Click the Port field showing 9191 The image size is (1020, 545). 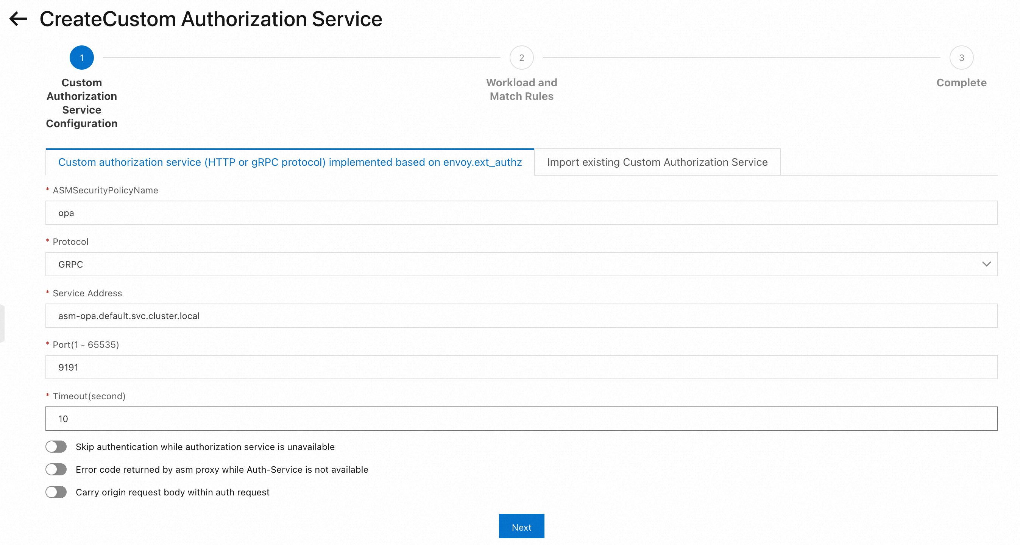click(521, 367)
